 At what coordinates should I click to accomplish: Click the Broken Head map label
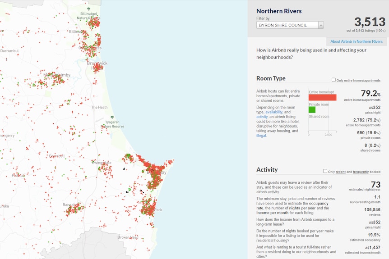tap(128, 237)
